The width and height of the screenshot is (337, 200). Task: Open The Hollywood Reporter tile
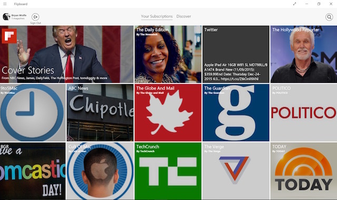click(x=304, y=54)
